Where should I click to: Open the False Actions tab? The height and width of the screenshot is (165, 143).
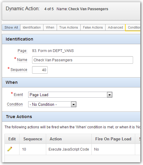pyautogui.click(x=93, y=27)
